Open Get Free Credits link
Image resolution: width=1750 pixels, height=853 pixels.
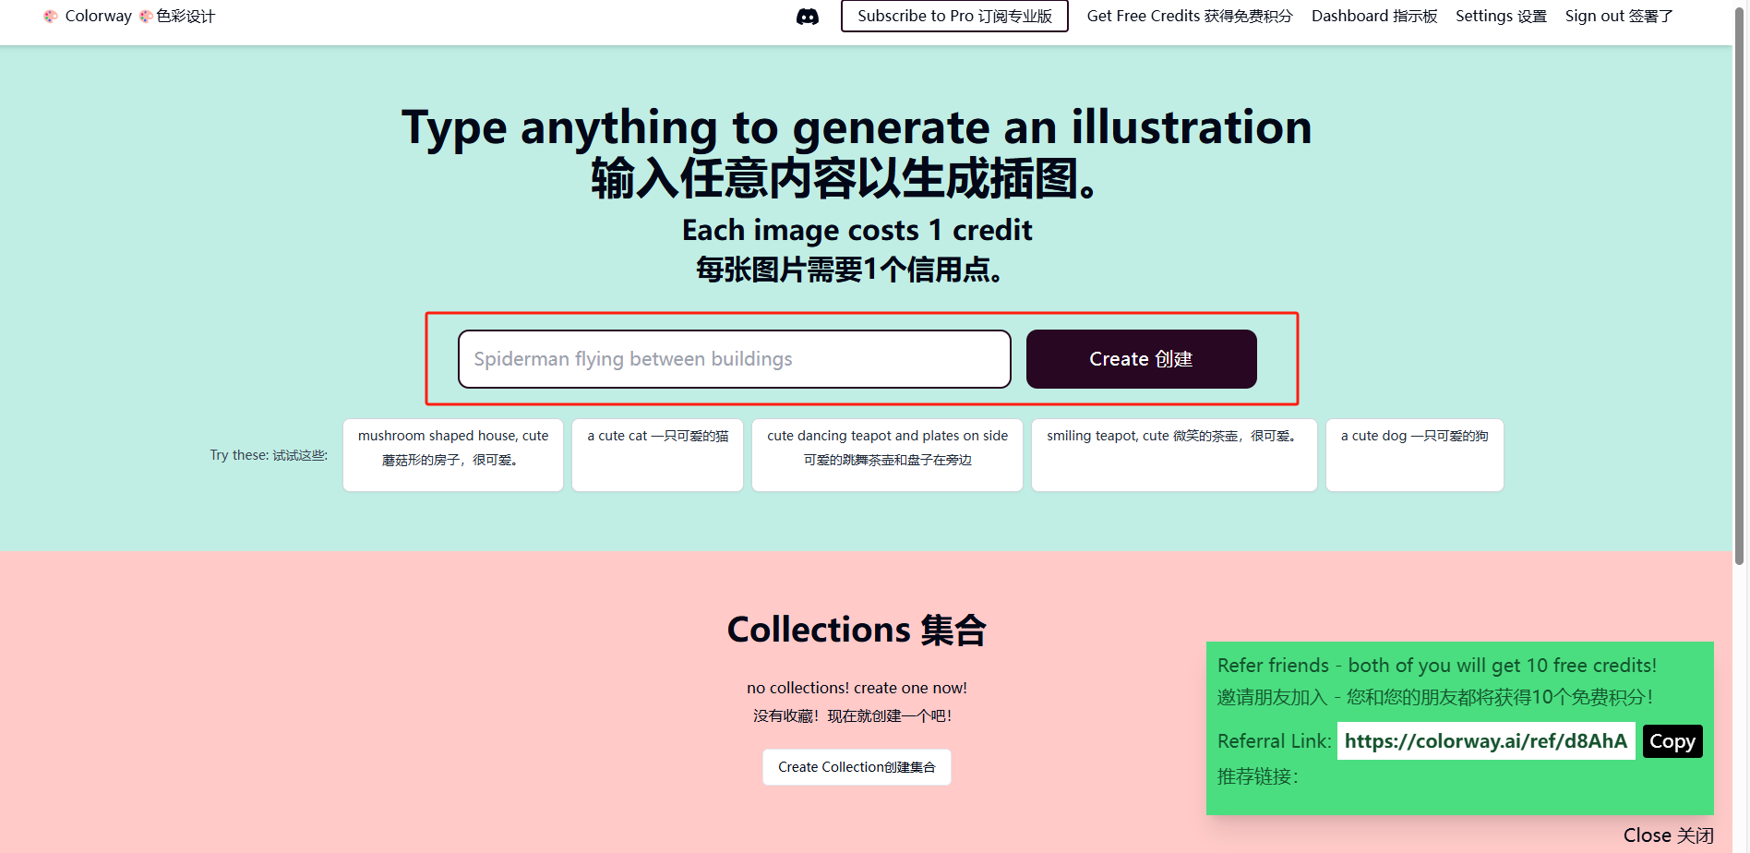click(x=1189, y=16)
